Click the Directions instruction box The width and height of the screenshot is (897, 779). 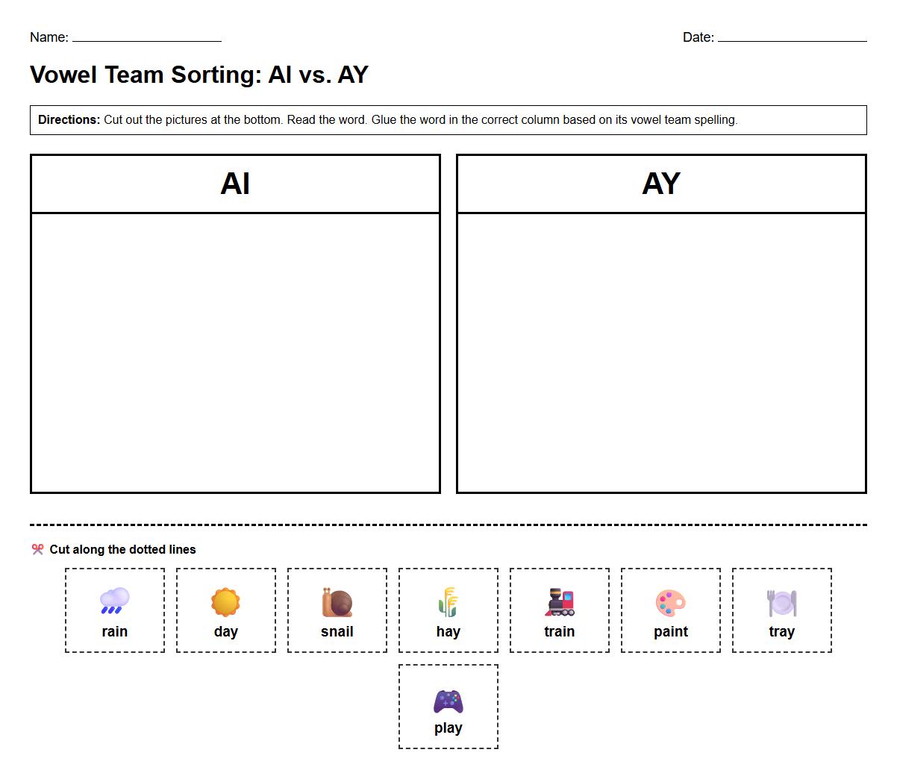pyautogui.click(x=448, y=120)
